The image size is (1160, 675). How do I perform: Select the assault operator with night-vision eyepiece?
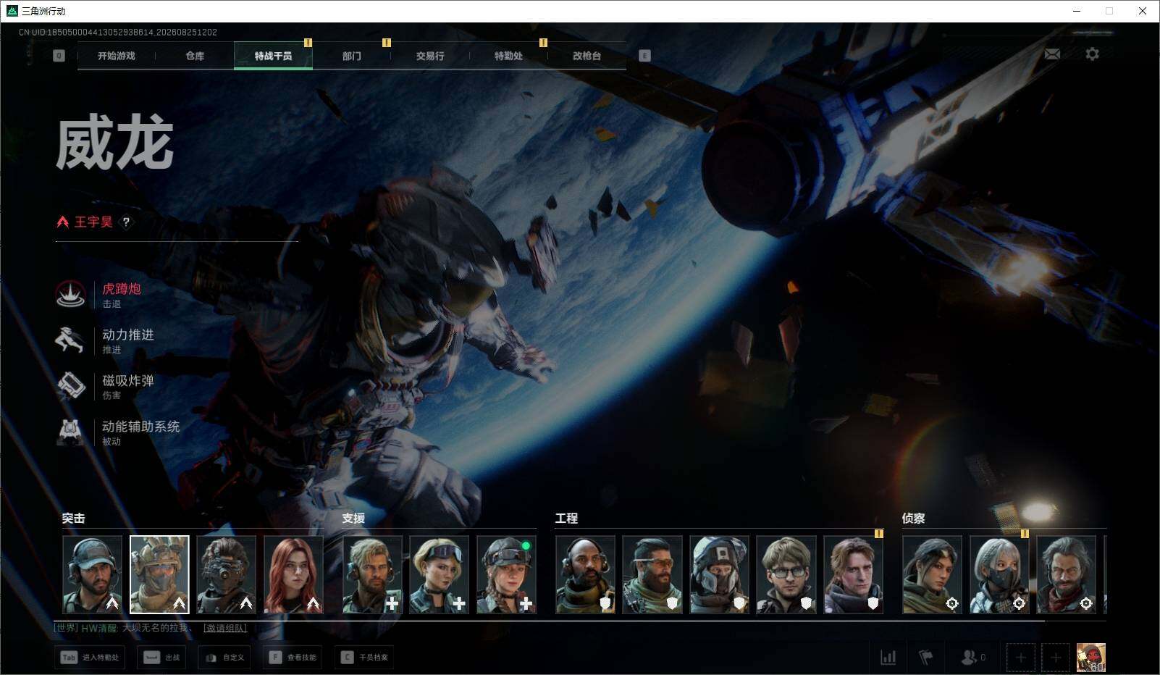coord(227,575)
